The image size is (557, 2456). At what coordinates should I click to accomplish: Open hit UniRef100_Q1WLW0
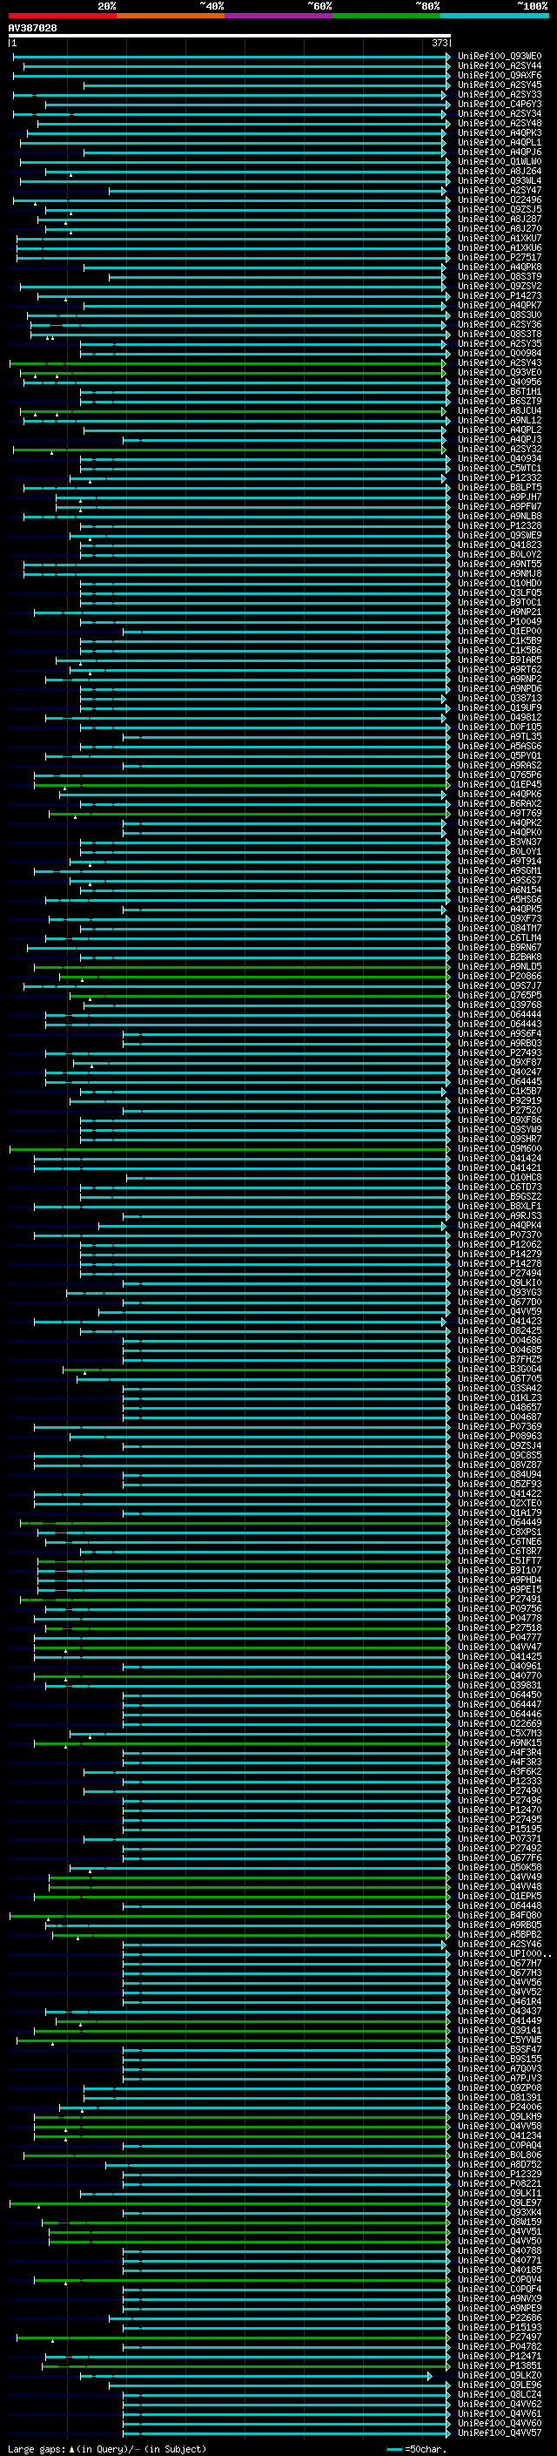click(x=499, y=162)
